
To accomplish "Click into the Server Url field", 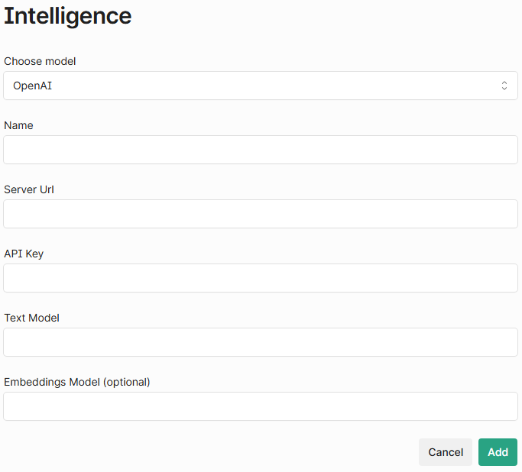I will (260, 214).
